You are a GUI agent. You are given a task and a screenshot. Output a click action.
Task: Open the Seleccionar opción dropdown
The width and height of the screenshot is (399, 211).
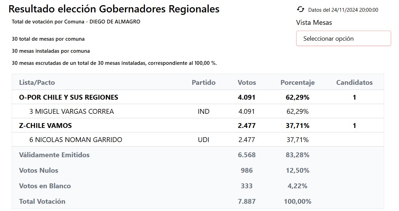(x=344, y=39)
